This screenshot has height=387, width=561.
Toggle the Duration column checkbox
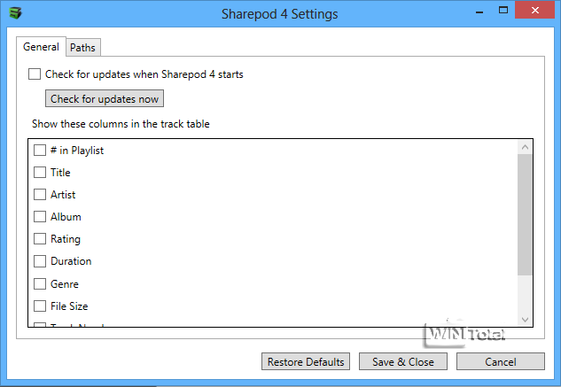pyautogui.click(x=40, y=261)
